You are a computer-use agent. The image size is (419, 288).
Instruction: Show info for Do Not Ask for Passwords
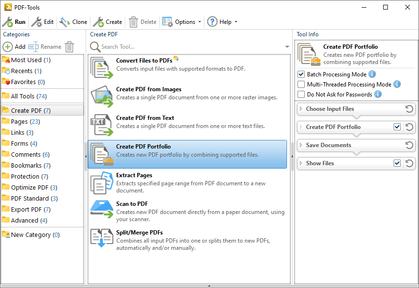pyautogui.click(x=378, y=94)
